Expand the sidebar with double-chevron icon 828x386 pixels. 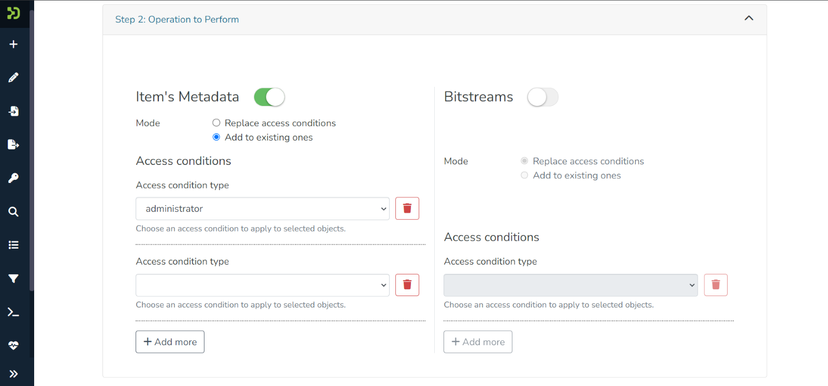pos(13,374)
